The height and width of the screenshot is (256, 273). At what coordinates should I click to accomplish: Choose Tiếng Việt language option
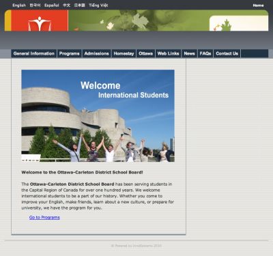click(98, 5)
